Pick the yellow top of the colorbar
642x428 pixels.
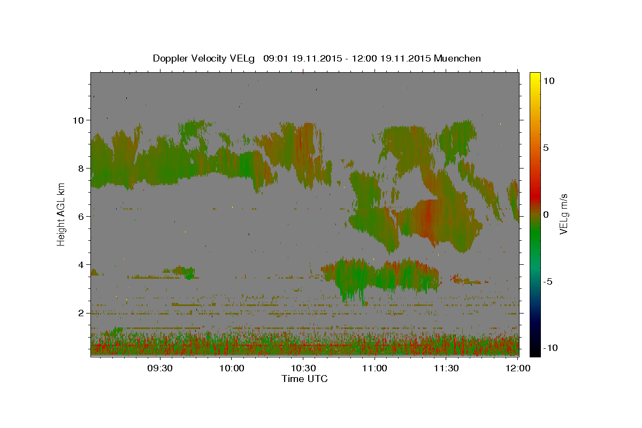(535, 76)
